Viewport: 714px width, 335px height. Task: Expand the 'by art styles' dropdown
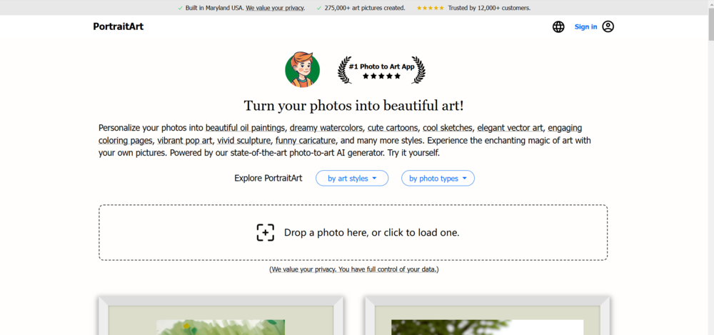pyautogui.click(x=351, y=178)
